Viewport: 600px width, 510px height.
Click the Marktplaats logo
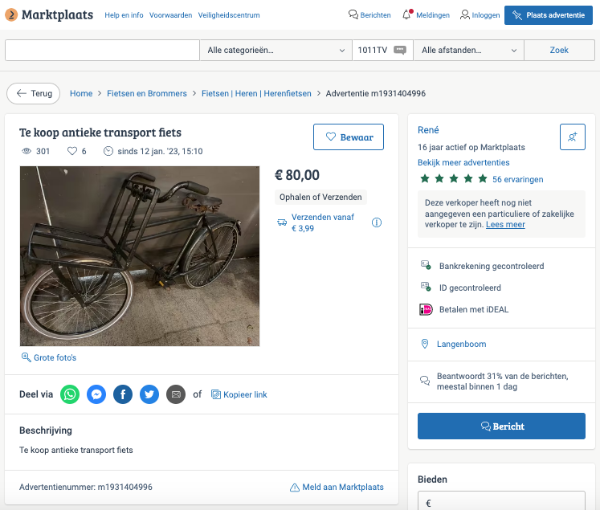coord(49,15)
